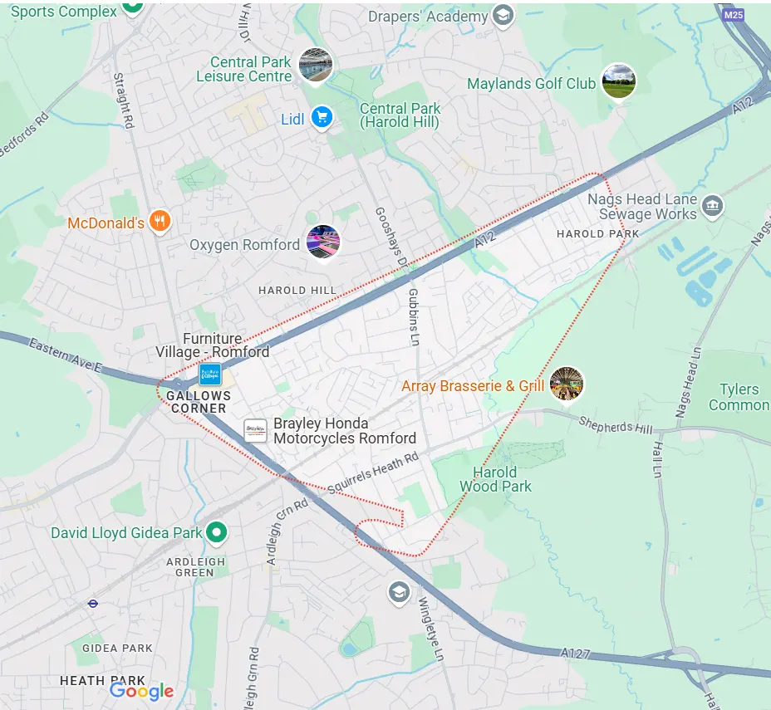
Task: Click the Nags Head Lane Sewage Works icon
Action: coord(713,207)
